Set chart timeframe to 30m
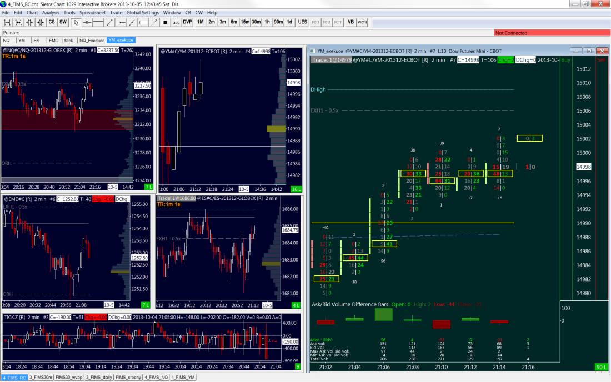This screenshot has height=382, width=611. [256, 22]
